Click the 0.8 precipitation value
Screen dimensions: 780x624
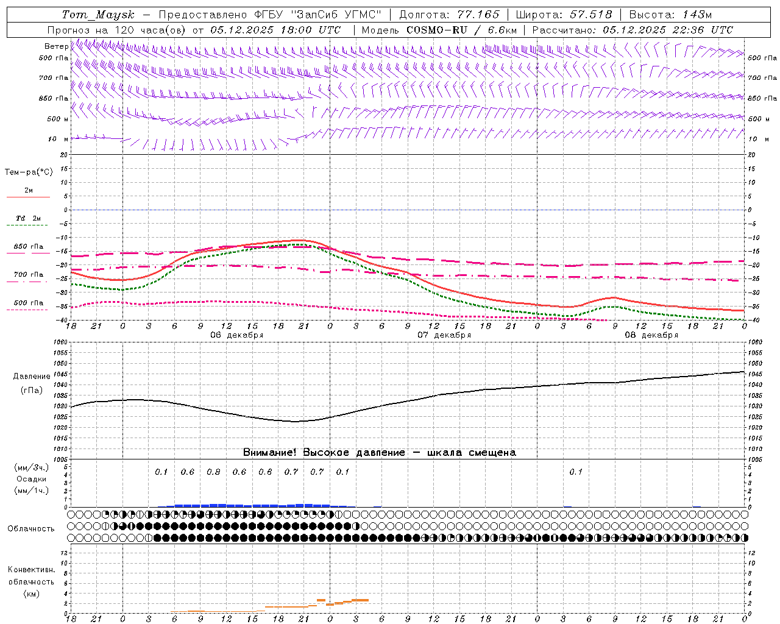pyautogui.click(x=213, y=472)
